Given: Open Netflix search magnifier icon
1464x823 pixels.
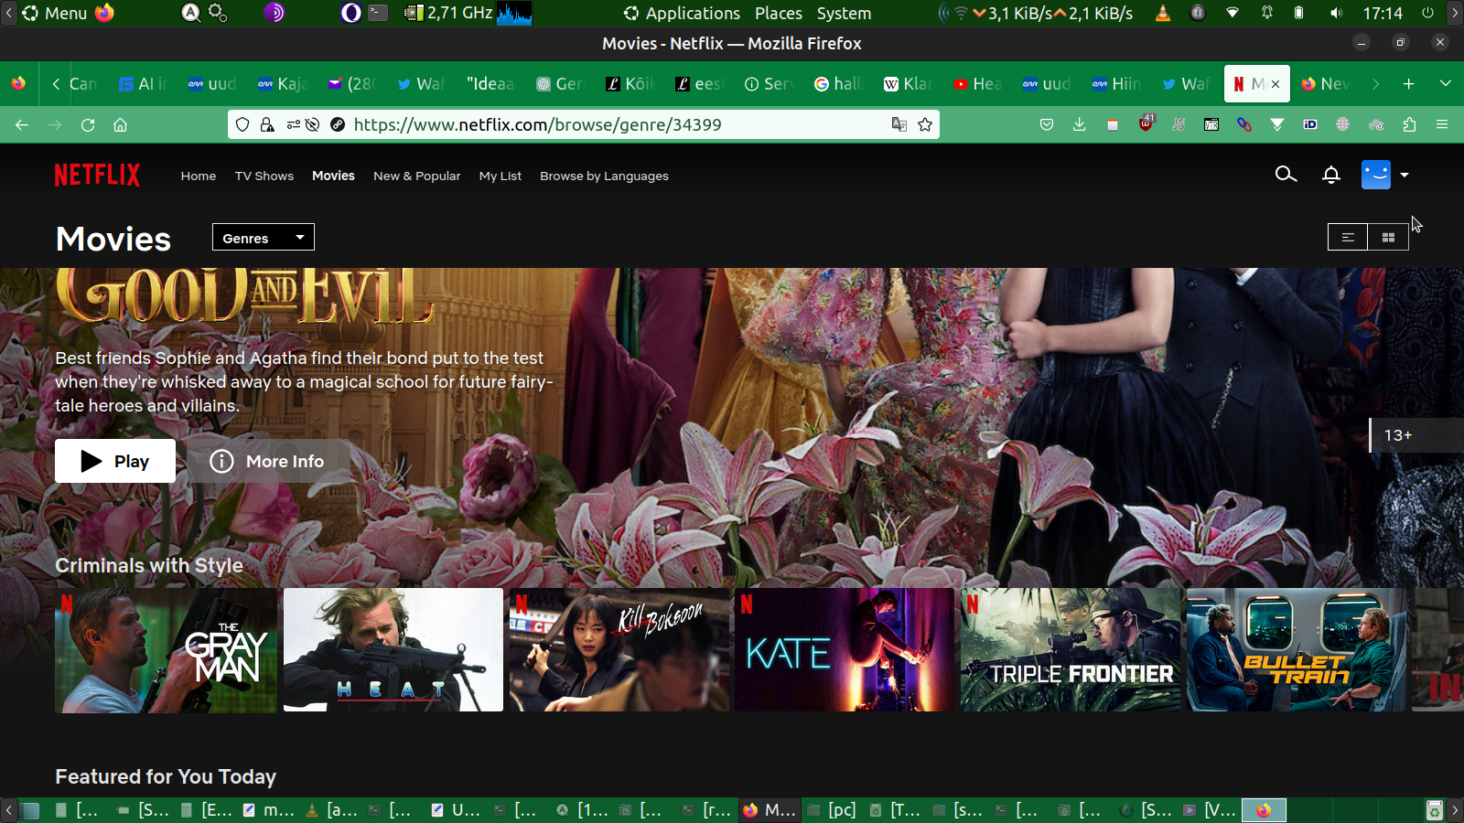Looking at the screenshot, I should [1286, 175].
